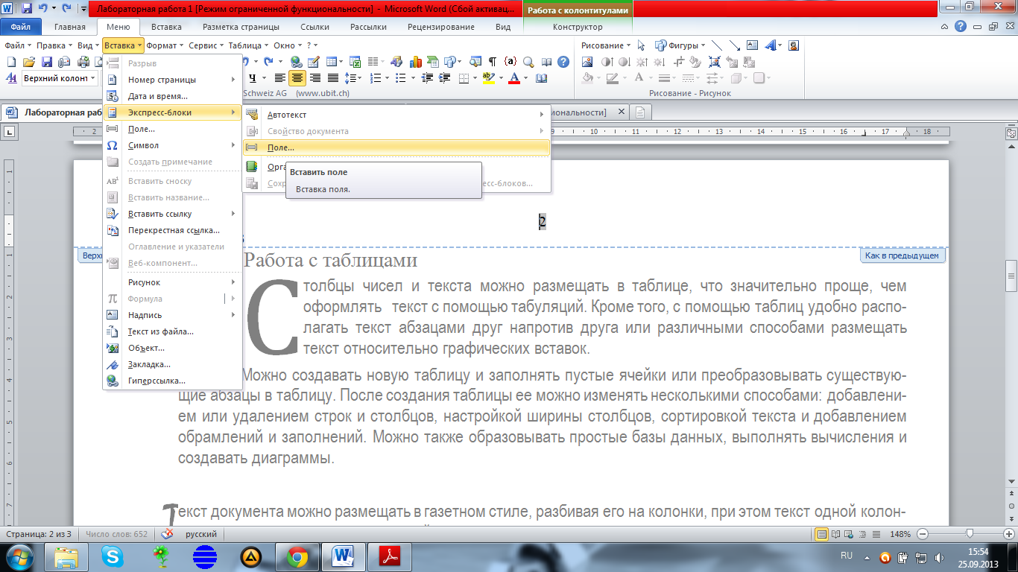Click the select objects arrow icon
Screen dimensions: 1018x572
coord(641,45)
